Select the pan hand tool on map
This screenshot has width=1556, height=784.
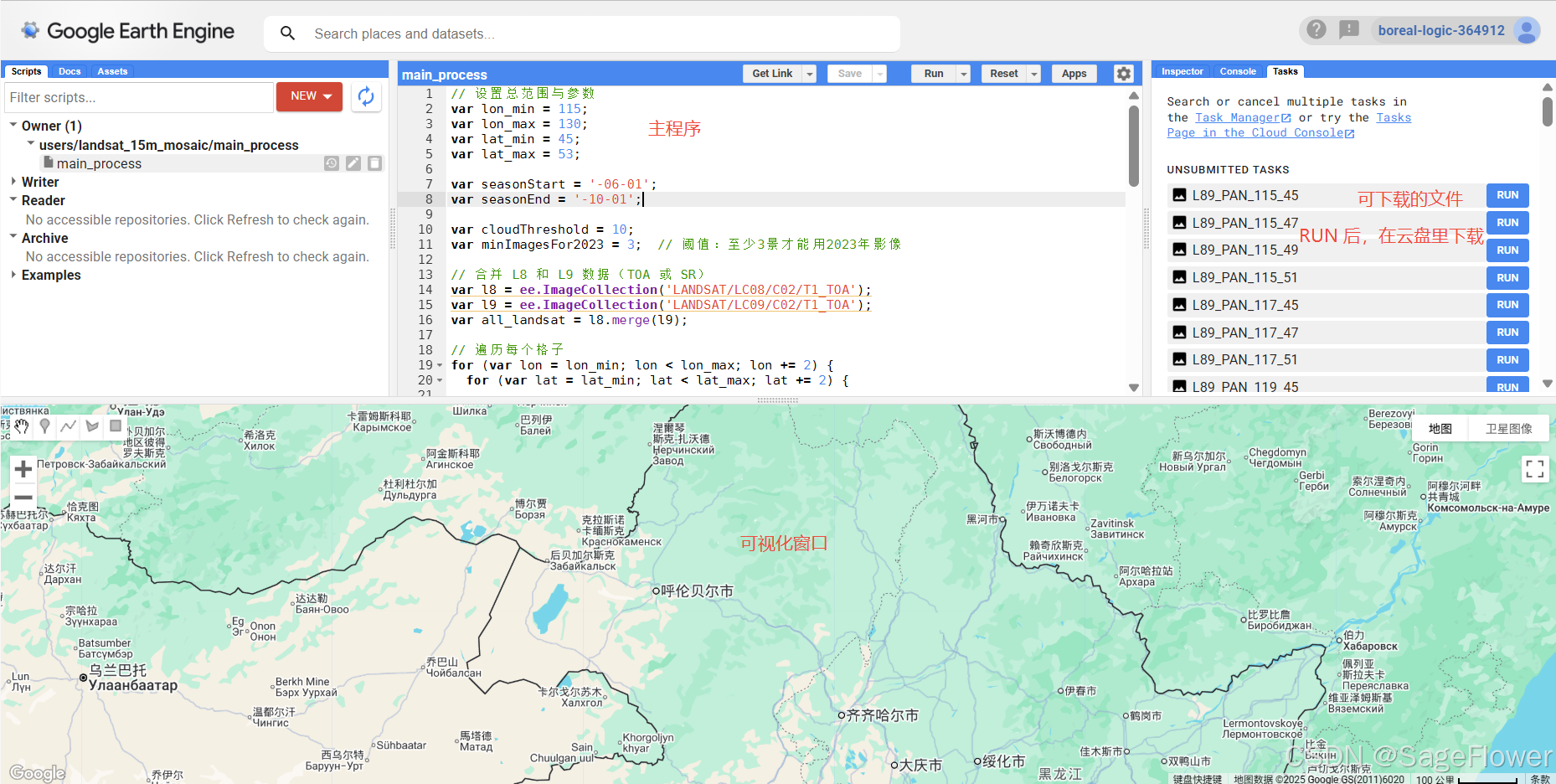[x=21, y=426]
